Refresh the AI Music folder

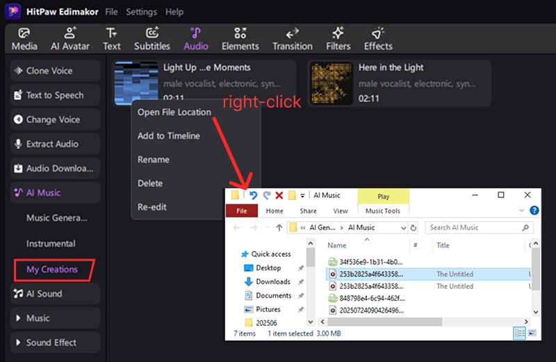tap(413, 228)
